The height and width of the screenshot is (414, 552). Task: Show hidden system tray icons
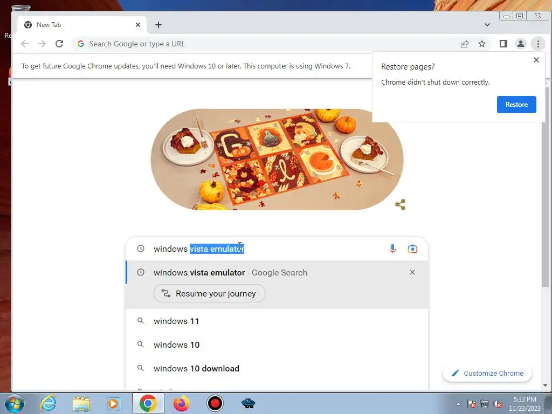coord(458,404)
